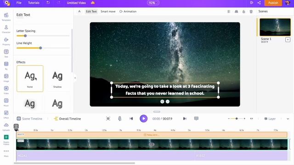The image size is (294, 165).
Task: Click the Animaker logo icon
Action: click(7, 3)
